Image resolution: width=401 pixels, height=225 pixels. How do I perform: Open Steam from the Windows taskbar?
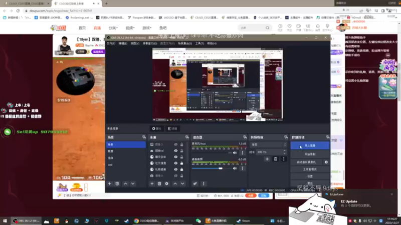point(243,221)
